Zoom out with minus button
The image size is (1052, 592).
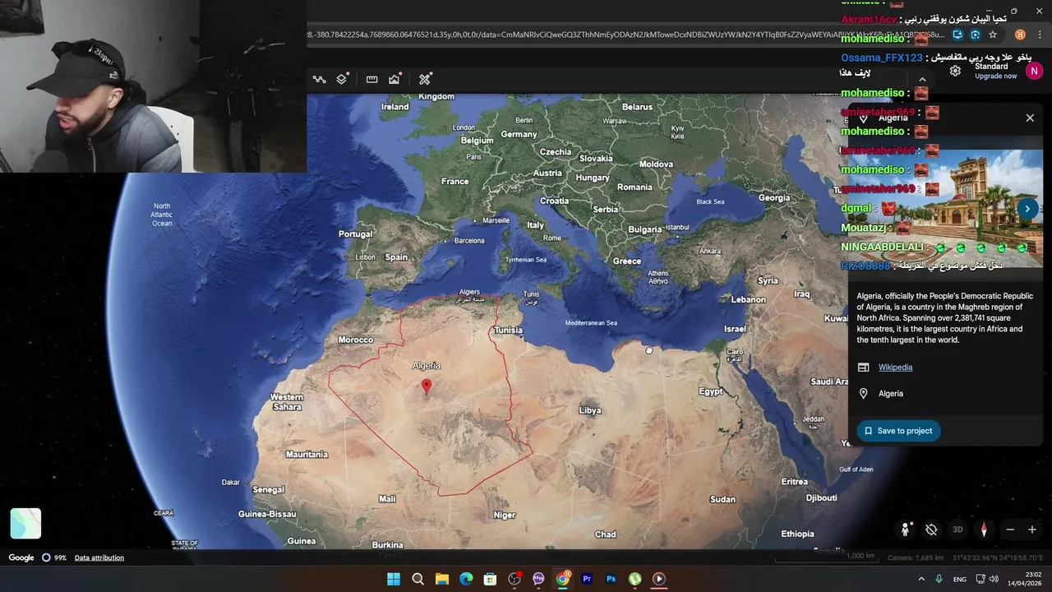coord(1010,530)
